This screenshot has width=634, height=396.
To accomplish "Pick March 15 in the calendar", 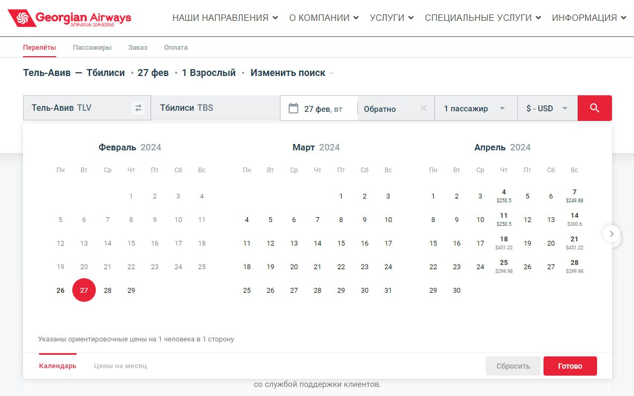I will coord(341,243).
